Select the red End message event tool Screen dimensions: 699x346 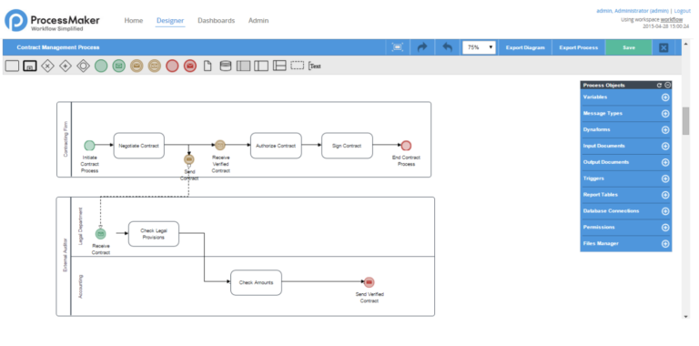click(190, 66)
